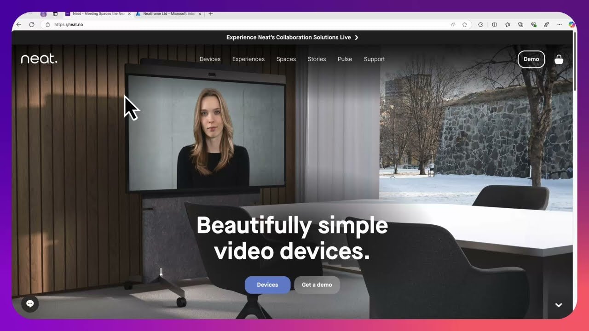The width and height of the screenshot is (589, 331).
Task: Open the chat bubble widget at bottom left
Action: [x=30, y=304]
